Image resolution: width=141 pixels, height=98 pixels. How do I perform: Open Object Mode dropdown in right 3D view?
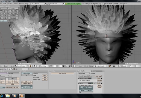click(101, 66)
